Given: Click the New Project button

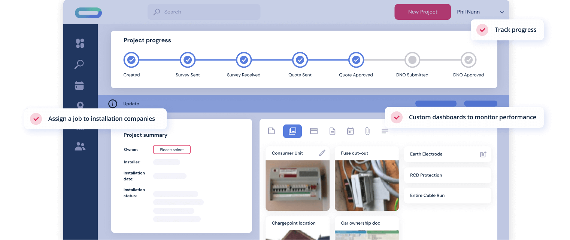Looking at the screenshot, I should tap(422, 12).
